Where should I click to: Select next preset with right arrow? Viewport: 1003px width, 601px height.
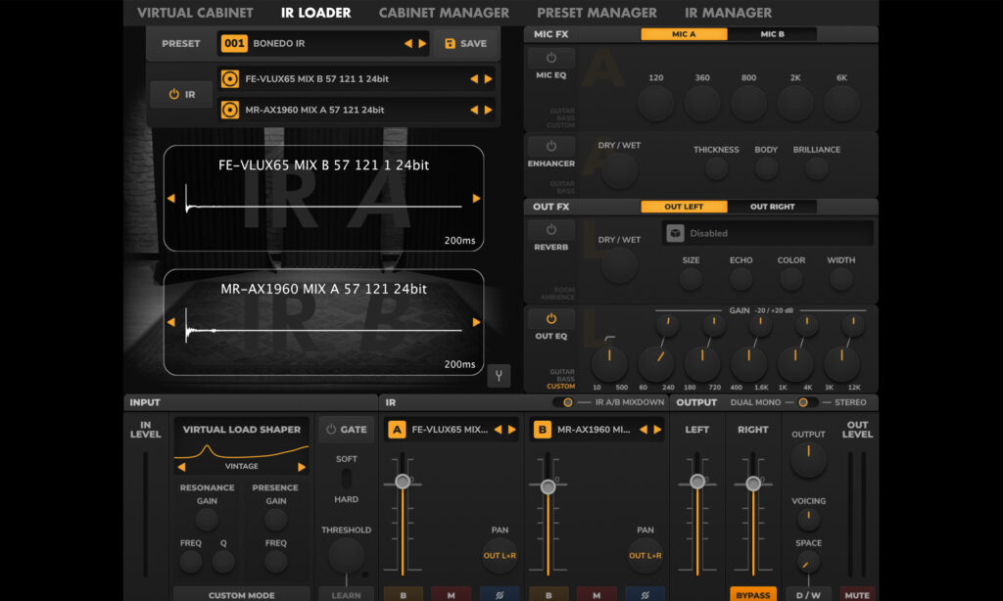422,43
